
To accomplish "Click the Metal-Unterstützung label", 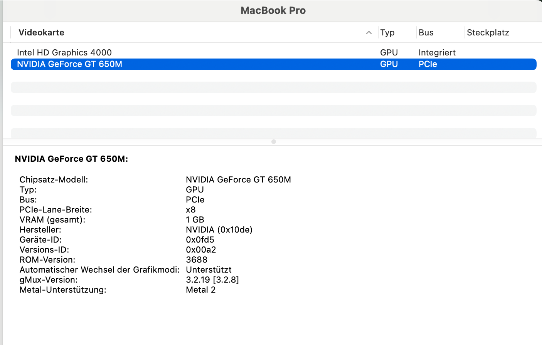I will pyautogui.click(x=63, y=290).
